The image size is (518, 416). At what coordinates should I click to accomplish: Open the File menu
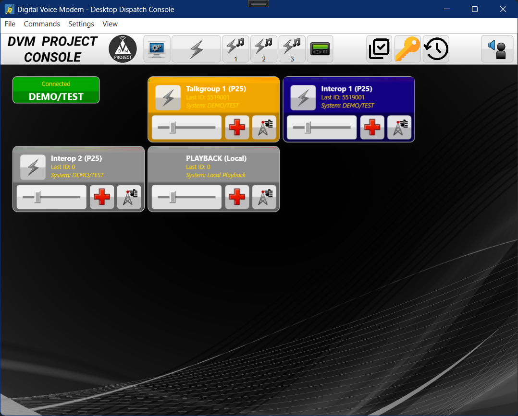[10, 24]
